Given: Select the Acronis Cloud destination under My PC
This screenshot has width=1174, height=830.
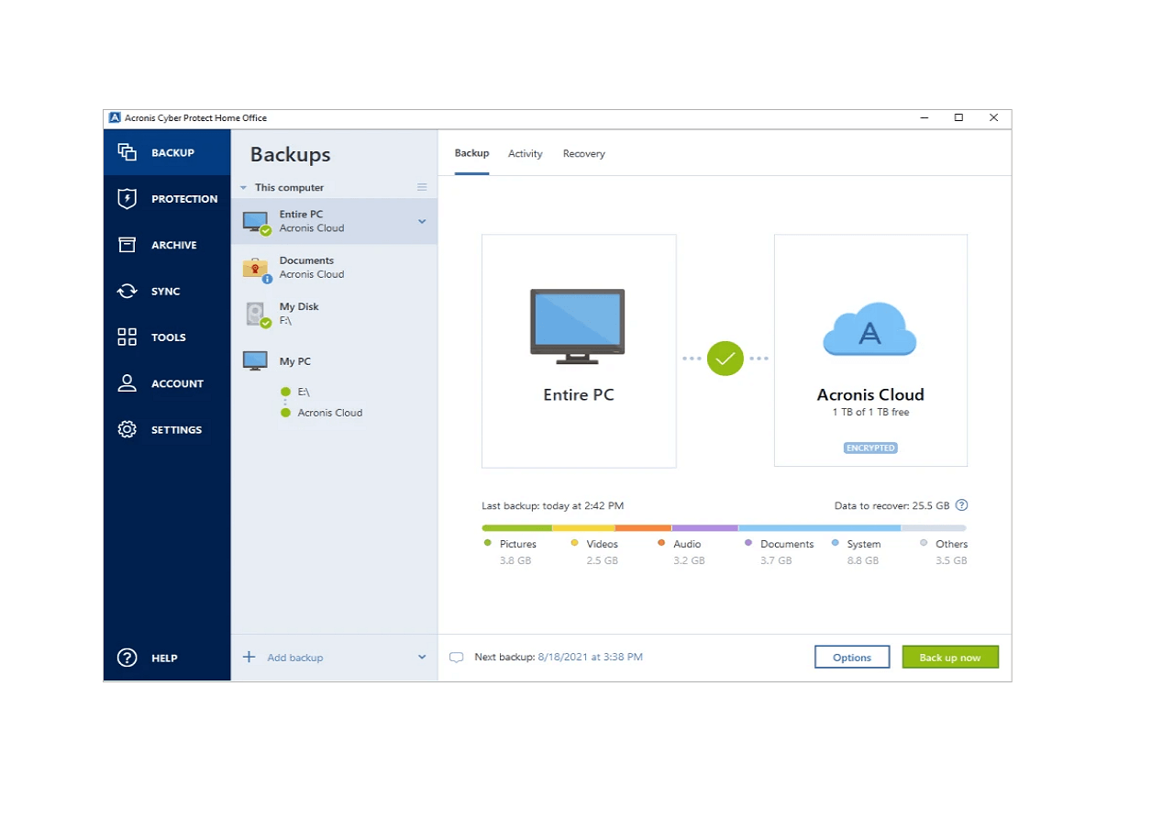Looking at the screenshot, I should pyautogui.click(x=330, y=413).
